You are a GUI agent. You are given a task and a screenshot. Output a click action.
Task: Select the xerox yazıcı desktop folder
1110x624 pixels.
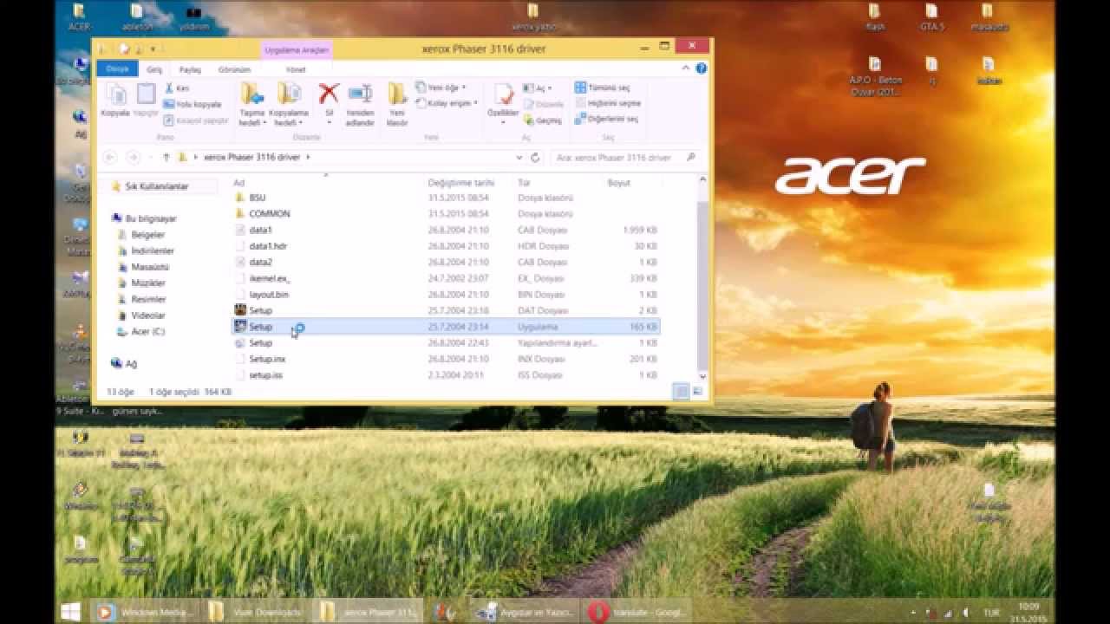532,17
